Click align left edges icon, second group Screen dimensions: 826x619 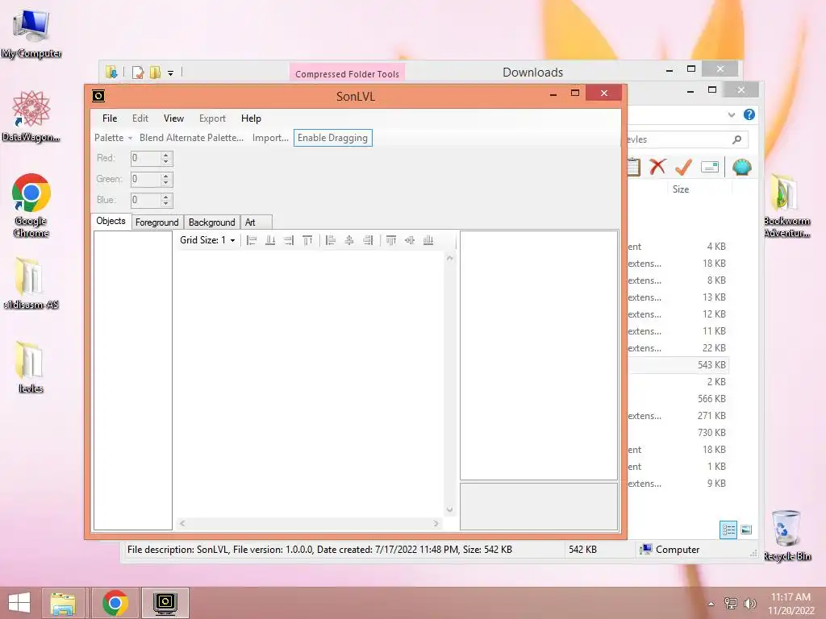tap(330, 240)
